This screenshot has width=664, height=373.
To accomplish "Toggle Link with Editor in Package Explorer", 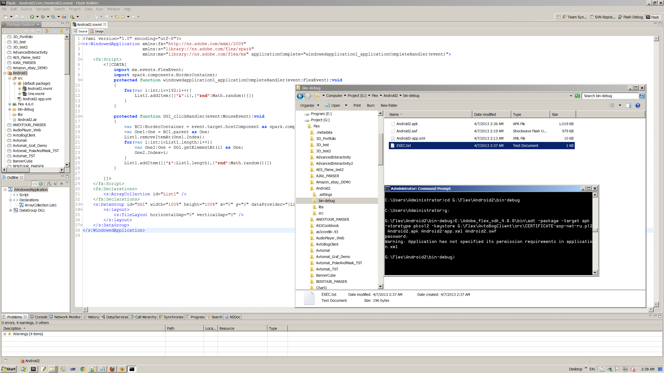I will click(61, 31).
